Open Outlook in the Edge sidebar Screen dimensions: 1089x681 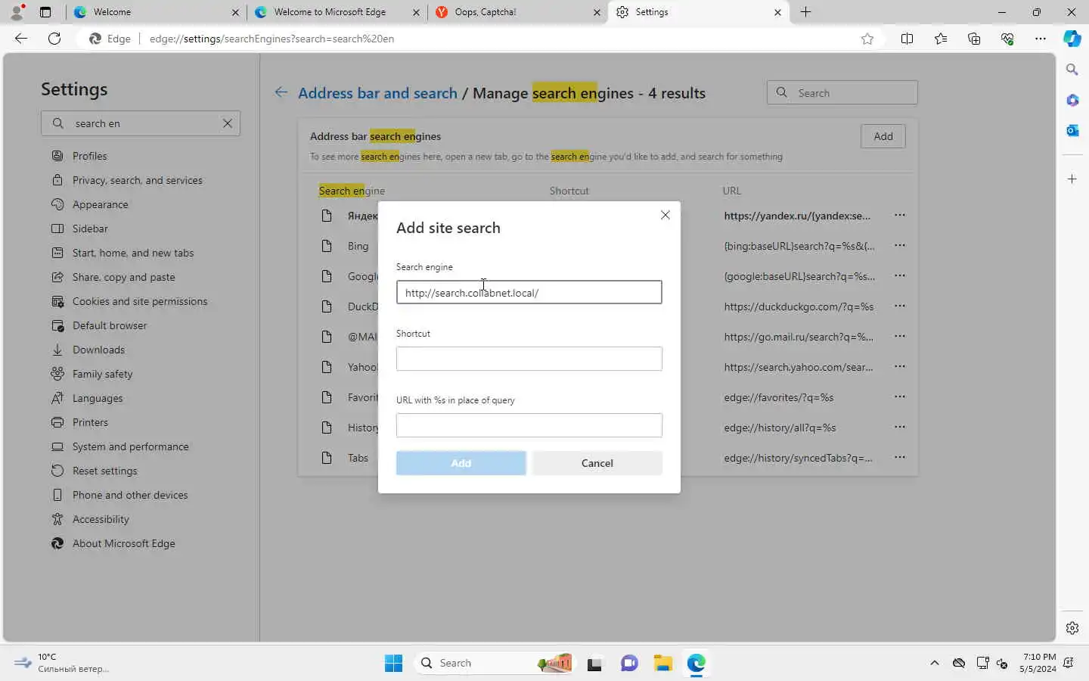click(x=1072, y=130)
